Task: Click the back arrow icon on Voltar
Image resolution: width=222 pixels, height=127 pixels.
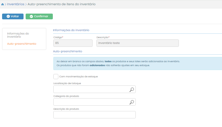Action: point(8,16)
